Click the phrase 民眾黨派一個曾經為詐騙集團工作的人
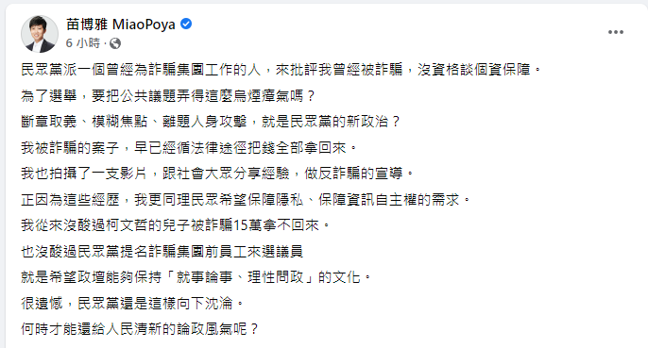Image resolution: width=648 pixels, height=348 pixels. pyautogui.click(x=141, y=70)
